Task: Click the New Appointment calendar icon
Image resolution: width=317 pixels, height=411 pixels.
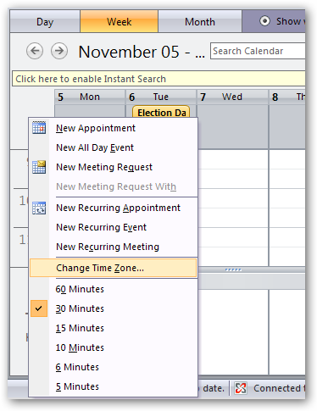Action: click(x=39, y=128)
